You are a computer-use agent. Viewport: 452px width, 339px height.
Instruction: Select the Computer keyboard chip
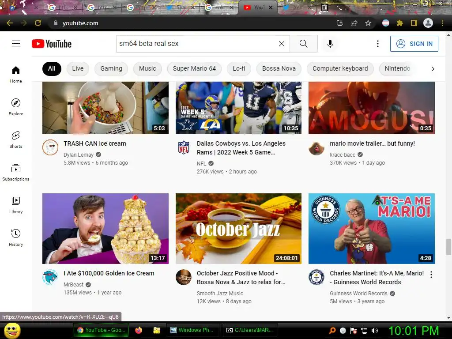(x=340, y=68)
